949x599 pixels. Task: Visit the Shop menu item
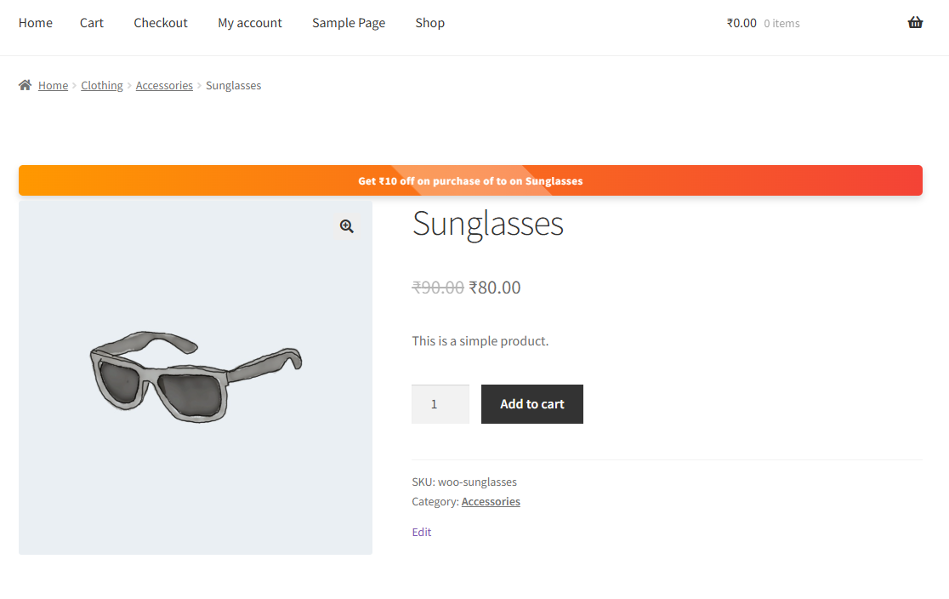coord(430,23)
